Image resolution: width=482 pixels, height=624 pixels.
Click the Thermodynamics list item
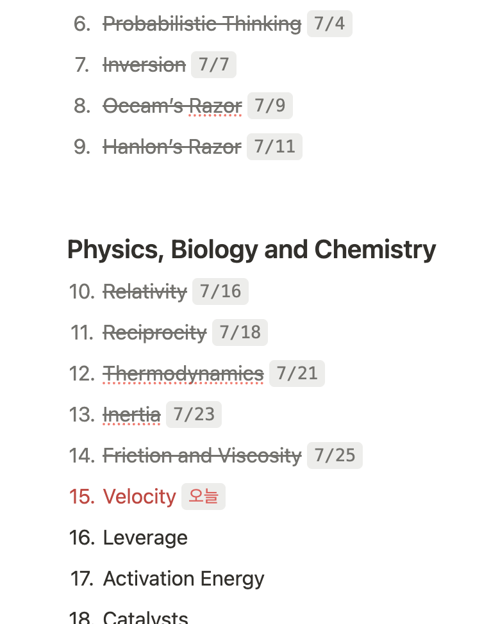pyautogui.click(x=183, y=374)
